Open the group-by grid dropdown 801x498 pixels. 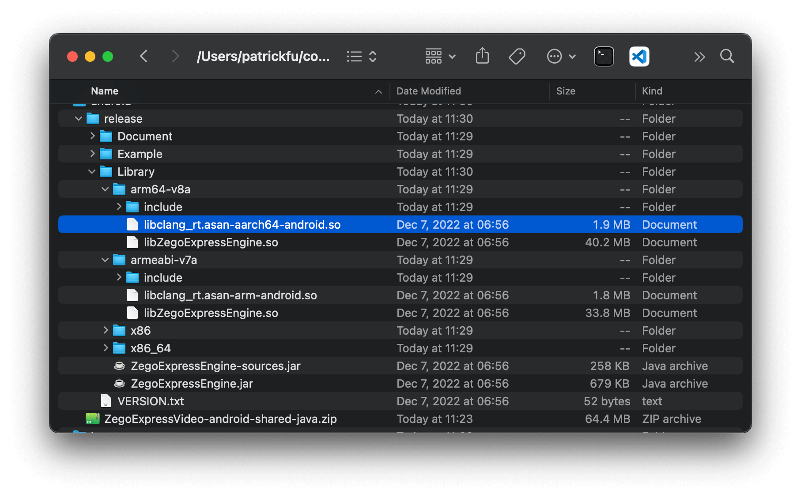(x=440, y=57)
